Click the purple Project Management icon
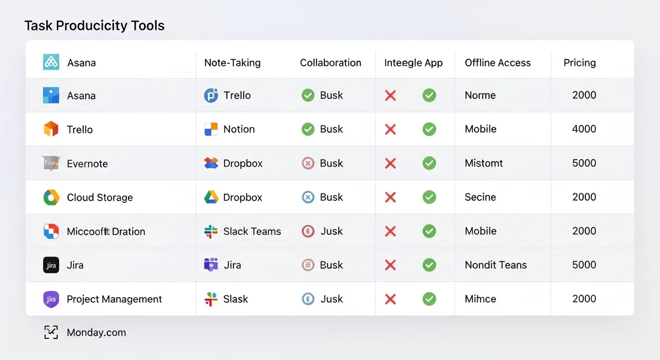Screen dimensions: 660x360 click(51, 299)
